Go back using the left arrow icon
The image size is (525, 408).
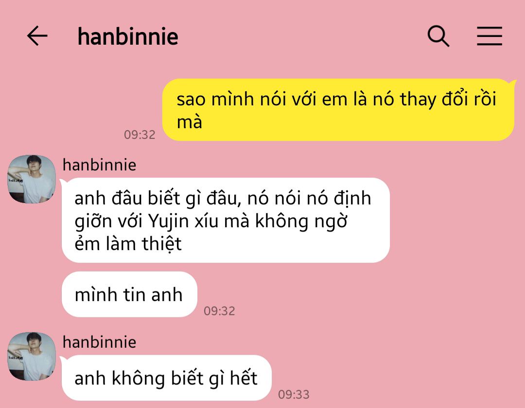coord(37,36)
